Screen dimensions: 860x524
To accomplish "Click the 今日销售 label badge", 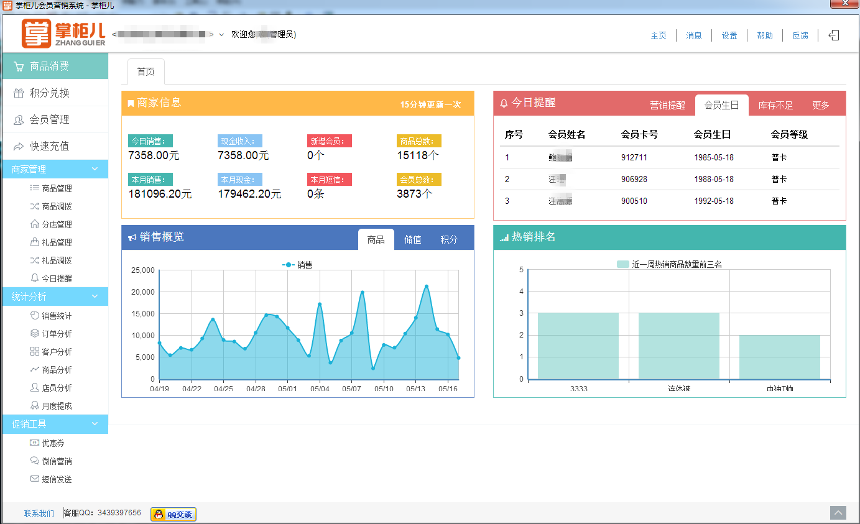I will (x=150, y=141).
